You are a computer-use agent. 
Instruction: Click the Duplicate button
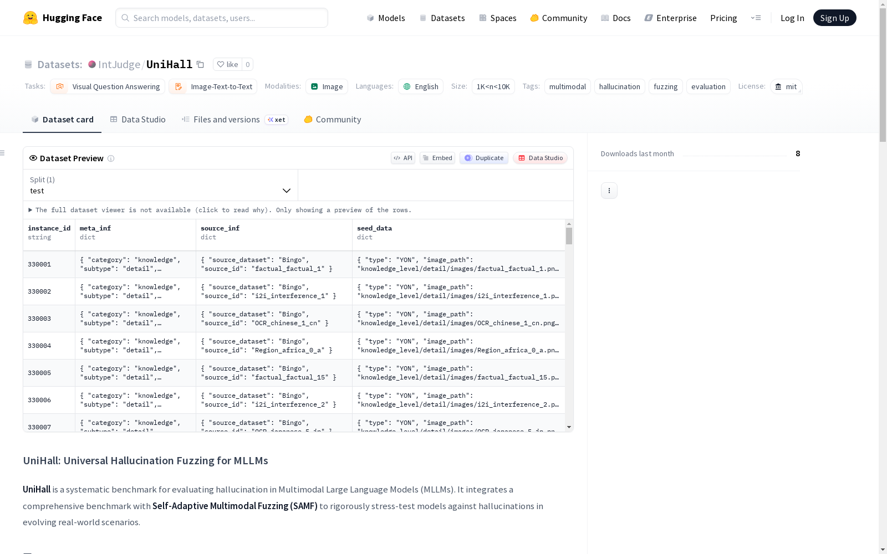point(484,158)
